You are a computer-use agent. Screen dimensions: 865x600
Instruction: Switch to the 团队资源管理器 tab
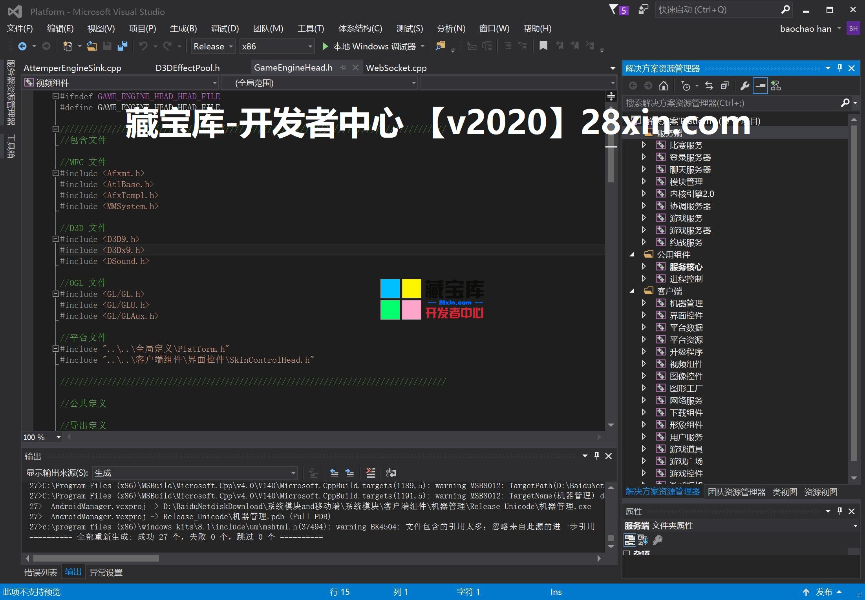pos(737,492)
